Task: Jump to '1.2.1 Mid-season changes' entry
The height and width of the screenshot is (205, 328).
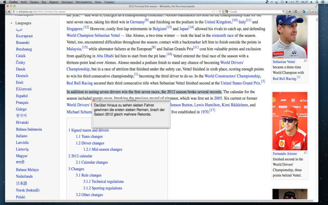Action: tap(103, 149)
